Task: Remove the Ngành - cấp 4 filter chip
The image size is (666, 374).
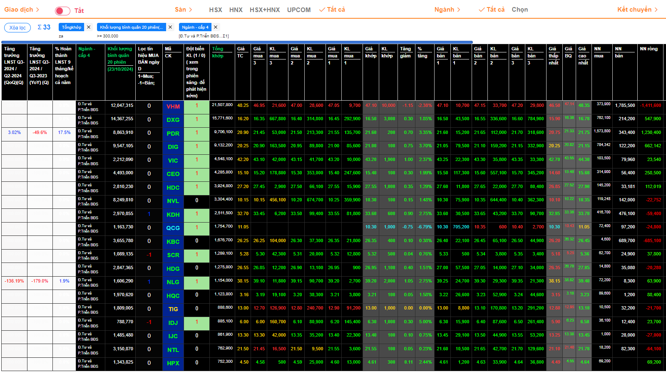Action: pos(216,27)
